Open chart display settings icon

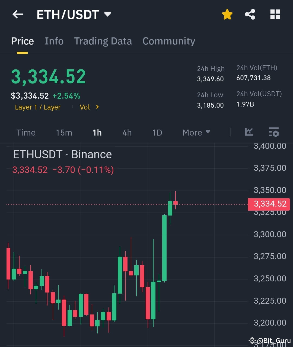coord(274,132)
